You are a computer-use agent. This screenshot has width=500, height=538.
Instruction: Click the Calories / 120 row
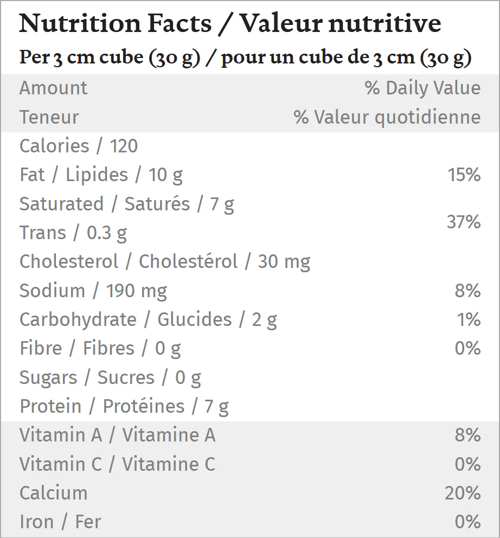[x=79, y=146]
